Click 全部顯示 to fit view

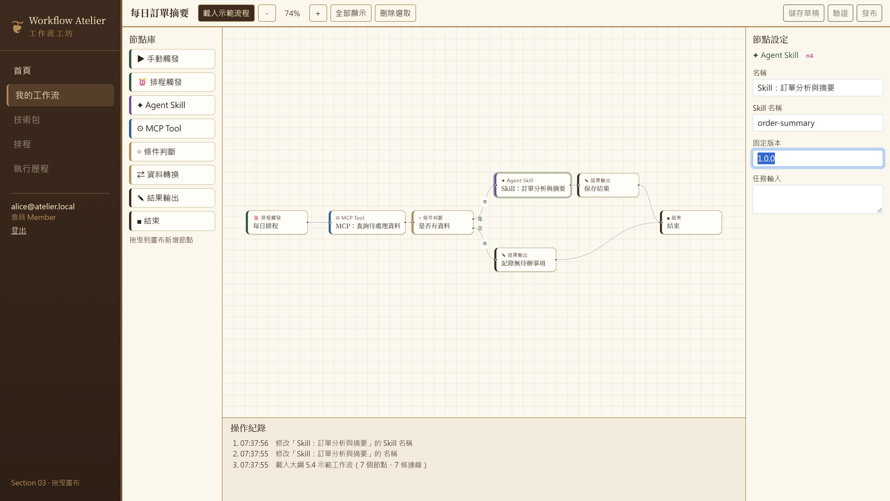pos(351,13)
